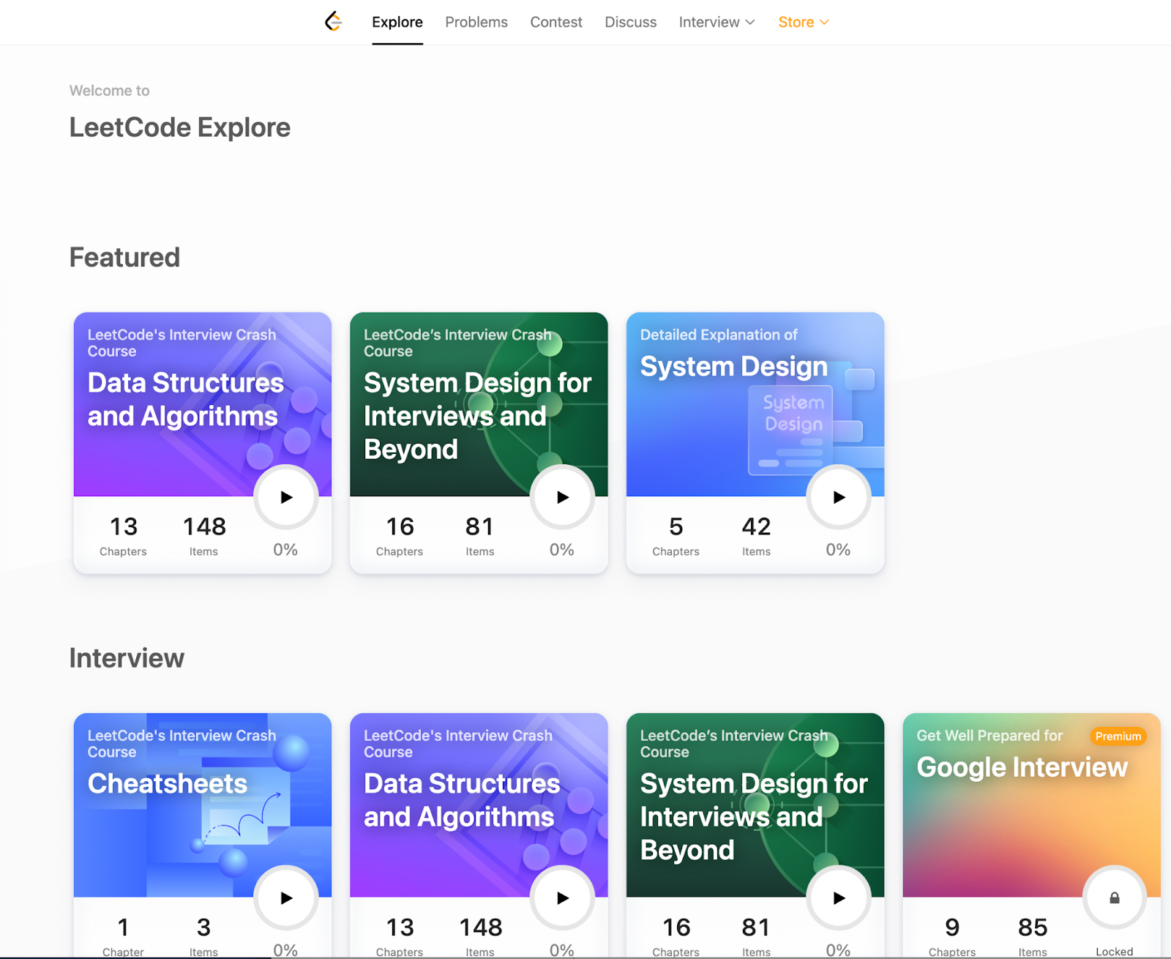Click the 85 Items count on Google Interview
The image size is (1171, 959).
pyautogui.click(x=1033, y=936)
